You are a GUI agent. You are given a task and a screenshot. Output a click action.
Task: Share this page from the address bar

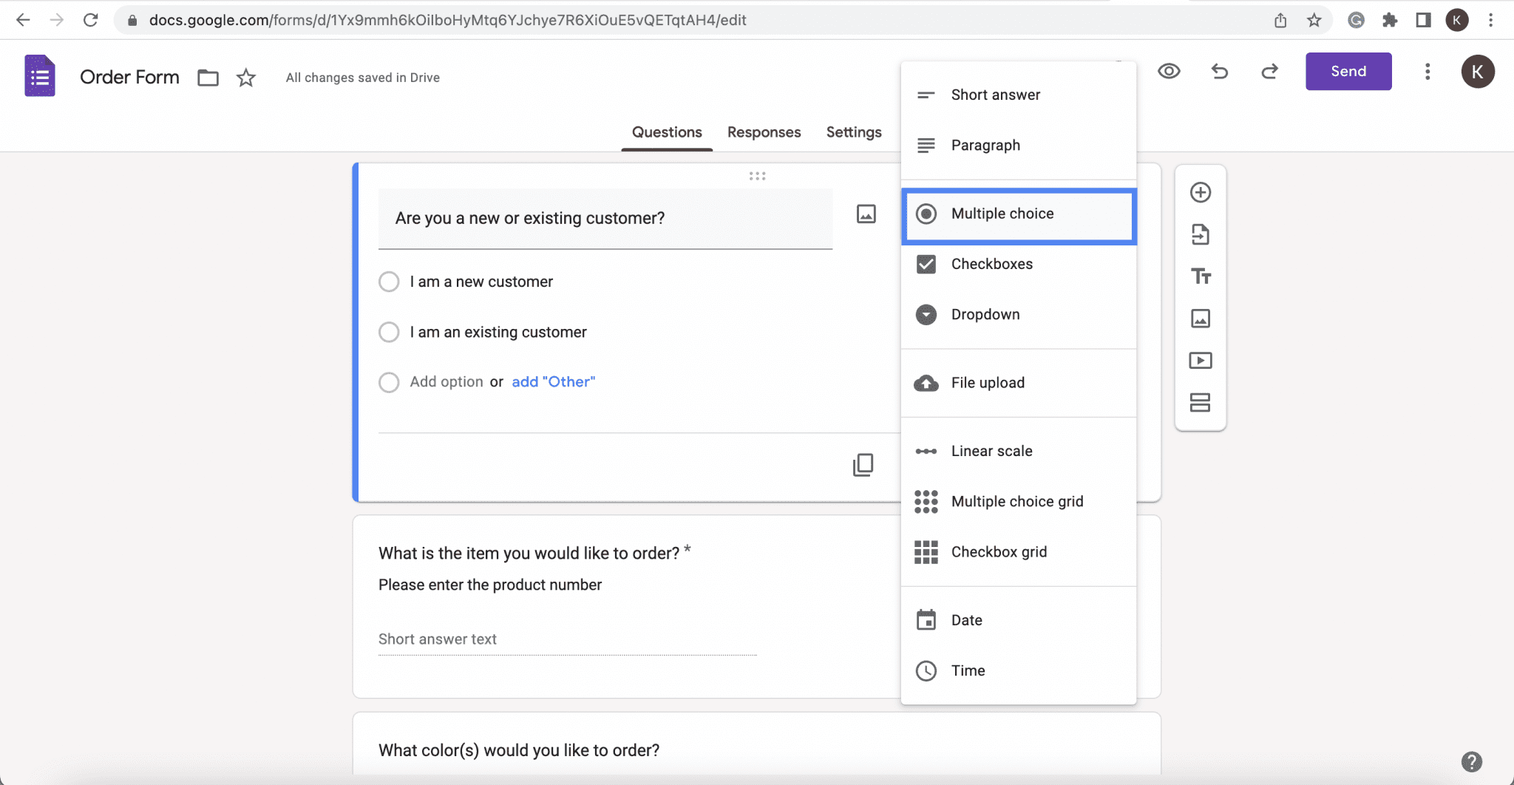pos(1280,20)
